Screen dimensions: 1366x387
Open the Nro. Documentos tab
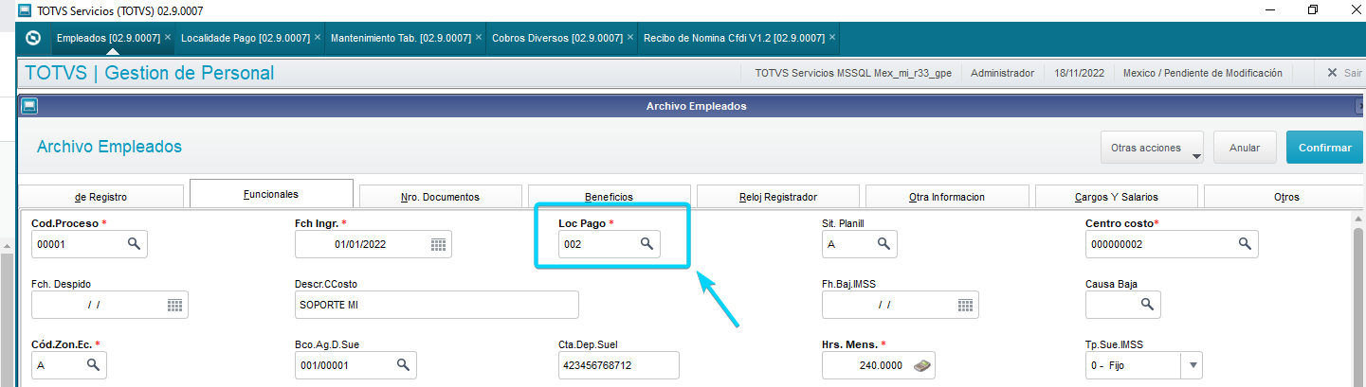pos(440,197)
